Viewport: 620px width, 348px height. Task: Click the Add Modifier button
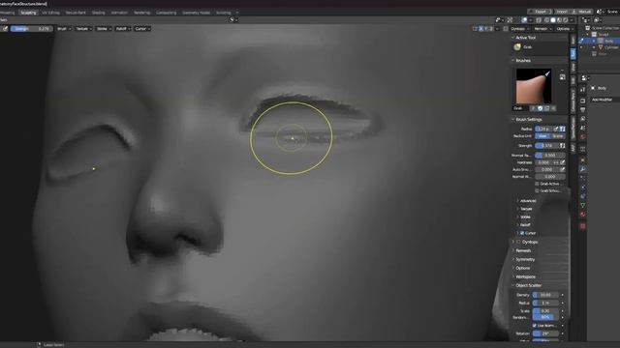click(x=605, y=100)
